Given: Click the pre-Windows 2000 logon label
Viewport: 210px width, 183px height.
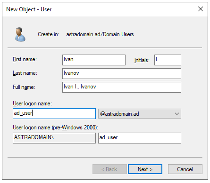Looking at the screenshot, I should pos(55,127).
